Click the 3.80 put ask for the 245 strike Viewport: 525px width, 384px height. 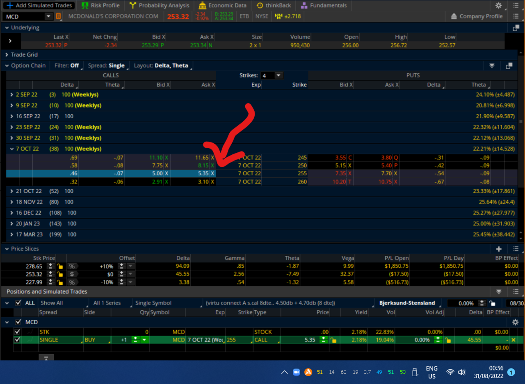click(386, 158)
